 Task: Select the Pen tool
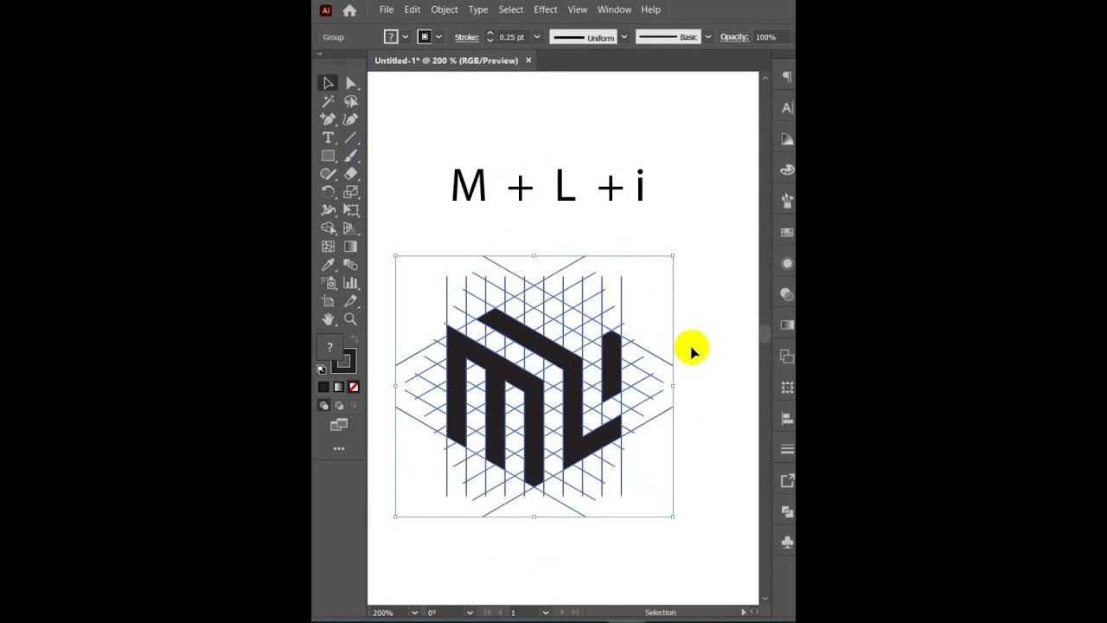point(328,119)
